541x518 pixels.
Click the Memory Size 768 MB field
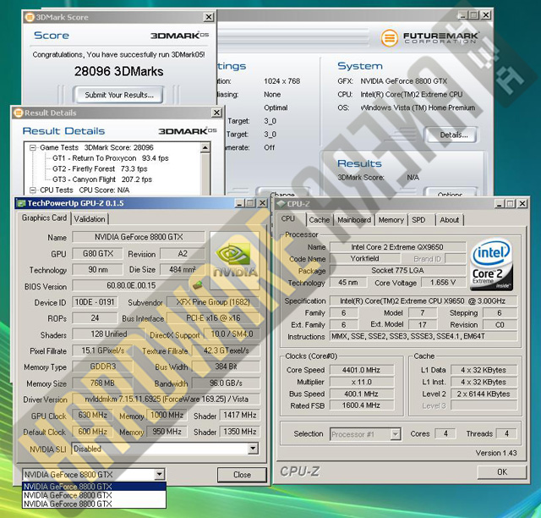point(102,383)
